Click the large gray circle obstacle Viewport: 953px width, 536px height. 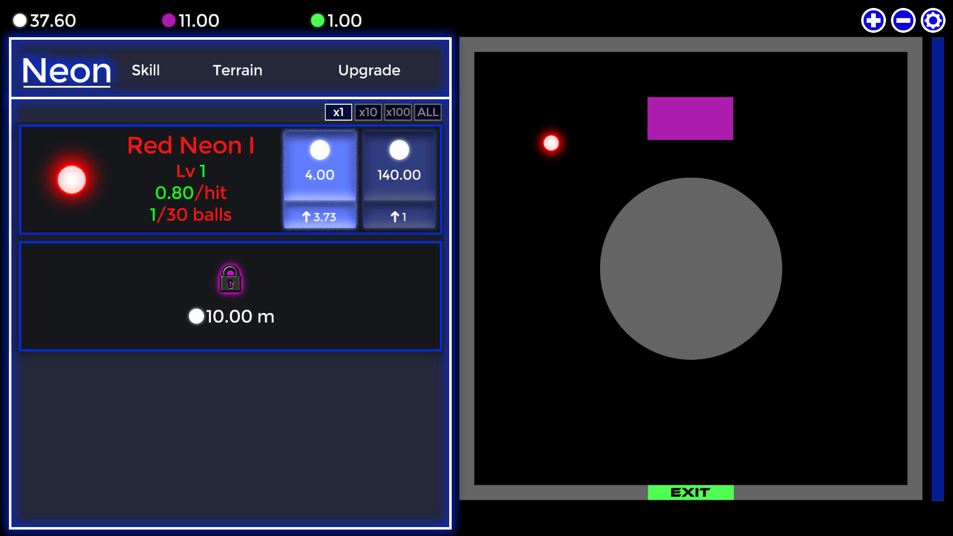(x=690, y=268)
